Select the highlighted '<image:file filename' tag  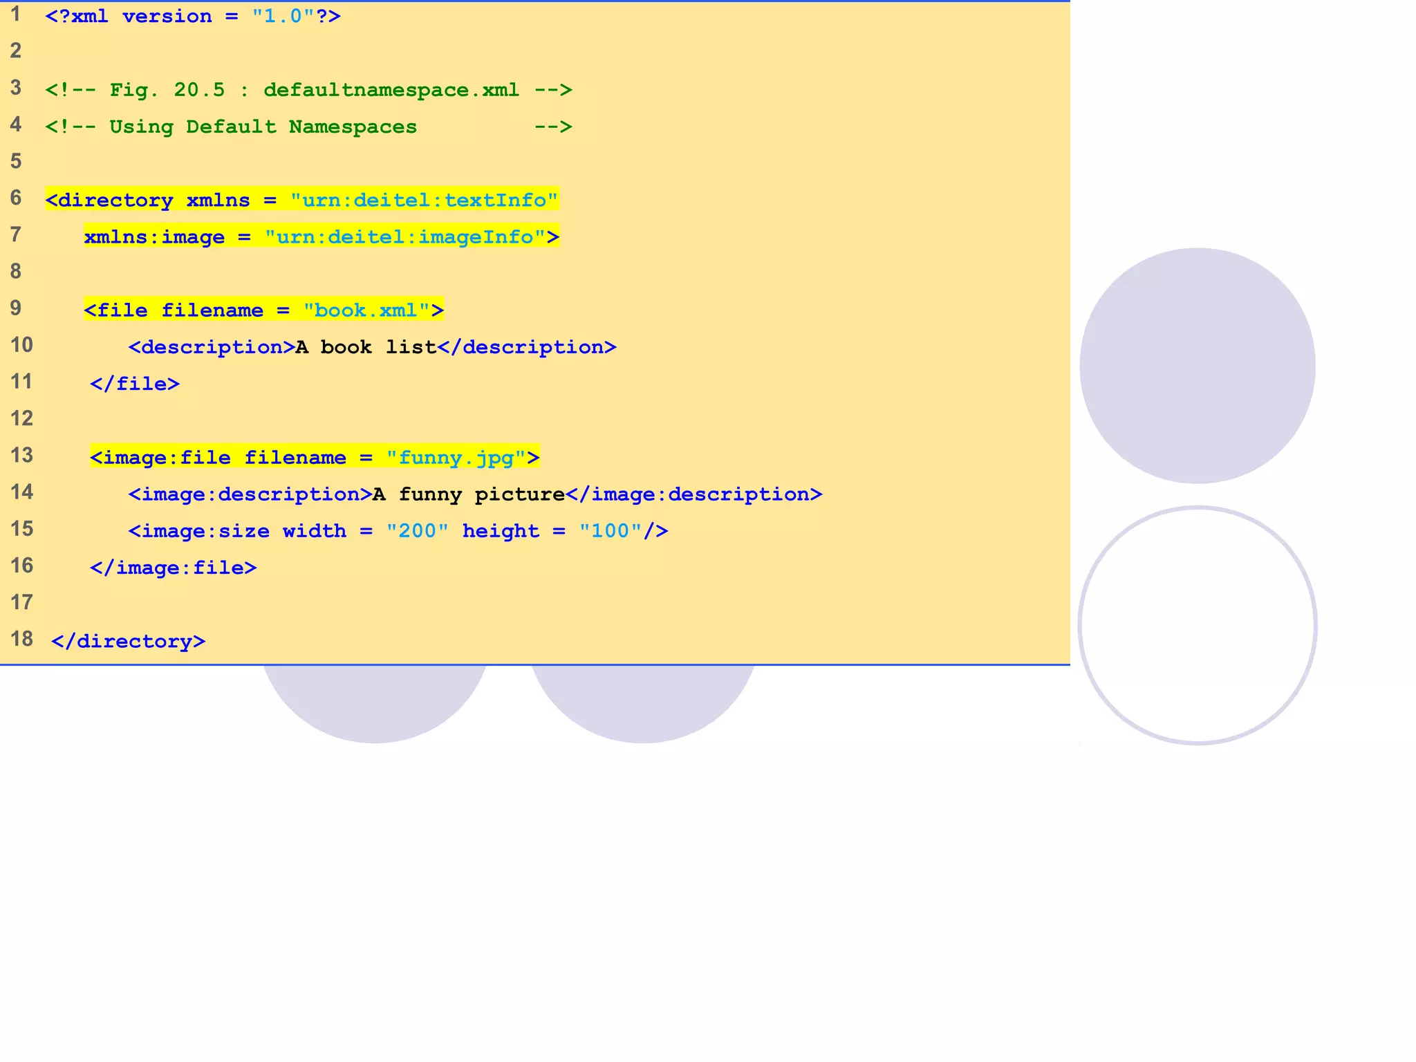tap(315, 457)
